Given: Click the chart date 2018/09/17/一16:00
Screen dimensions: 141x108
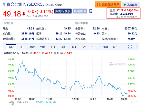Looking at the screenshot, I should 16,53.
